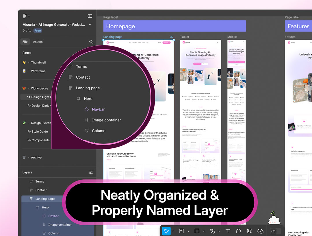Screen dimensions: 312x236
Task: Select the Pen tool
Action: 213,231
